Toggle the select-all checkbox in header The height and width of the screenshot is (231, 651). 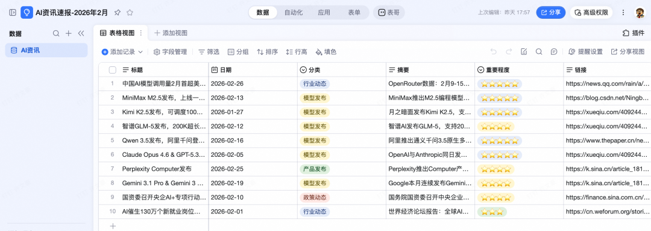113,70
